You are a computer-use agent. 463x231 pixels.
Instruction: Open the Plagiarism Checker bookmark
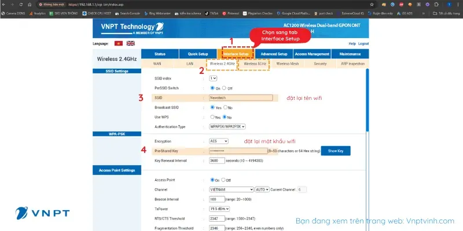coord(258,13)
